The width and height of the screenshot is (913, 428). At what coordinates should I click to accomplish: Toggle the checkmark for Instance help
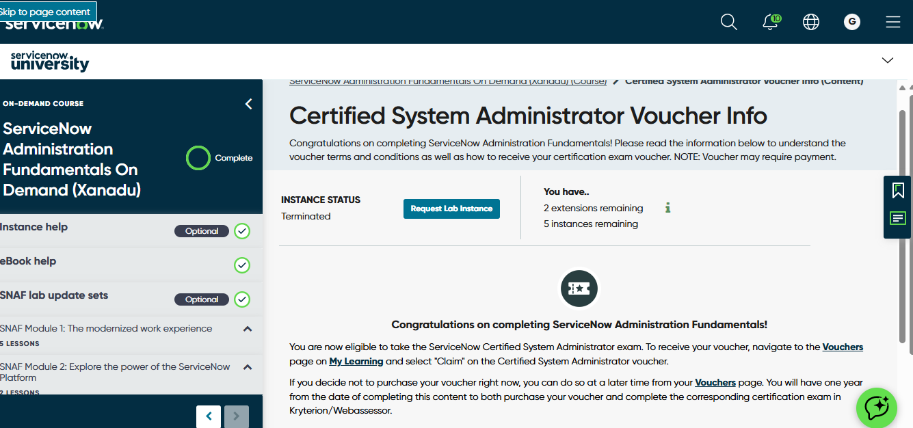tap(242, 231)
